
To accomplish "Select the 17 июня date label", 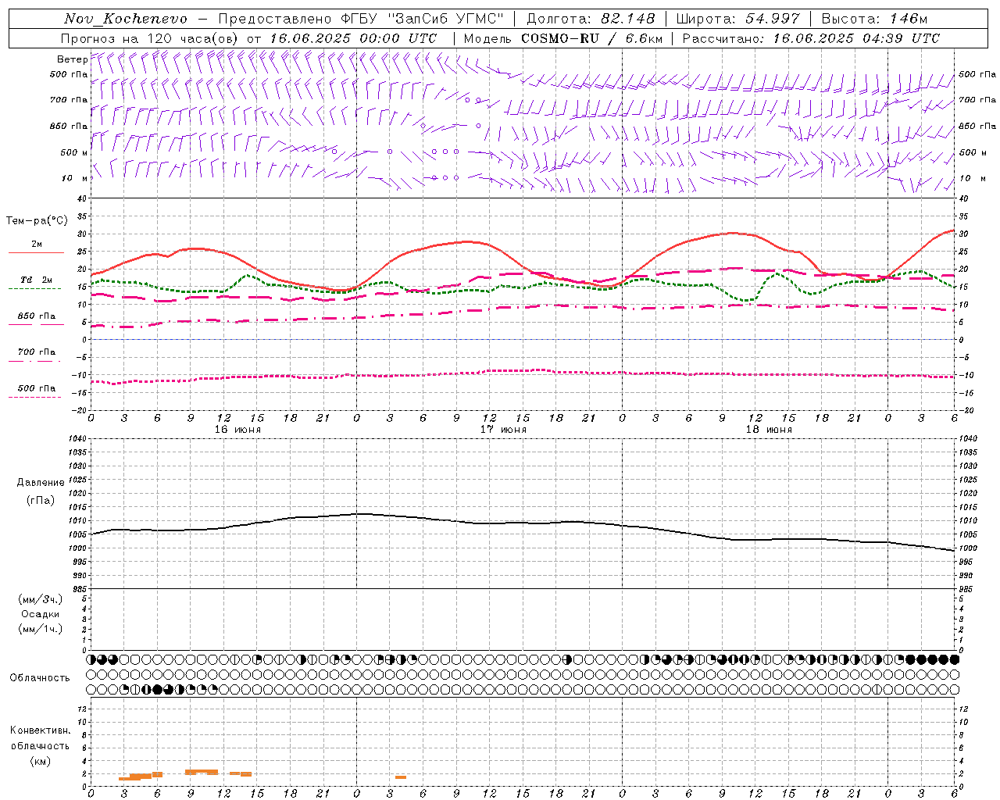I will coord(503,430).
